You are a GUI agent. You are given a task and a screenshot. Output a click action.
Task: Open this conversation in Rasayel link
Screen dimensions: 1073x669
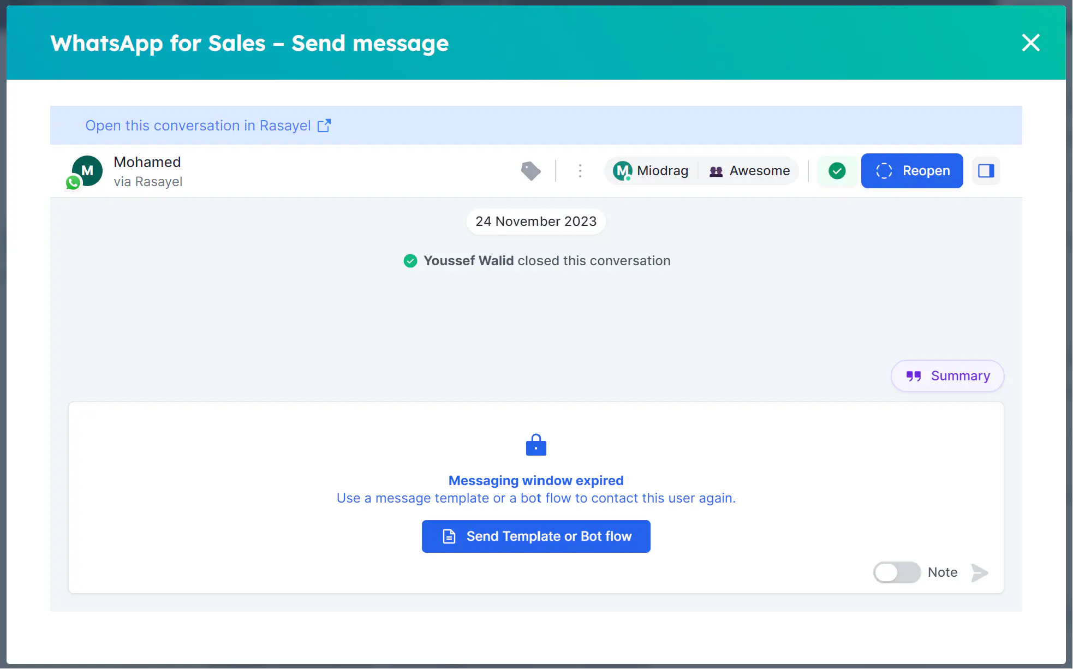click(x=208, y=126)
